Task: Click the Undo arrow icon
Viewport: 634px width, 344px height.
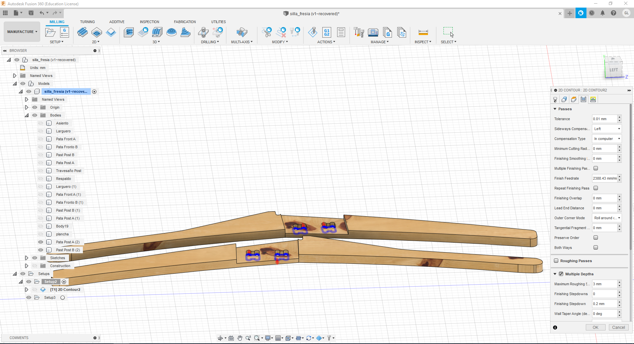Action: (x=42, y=13)
